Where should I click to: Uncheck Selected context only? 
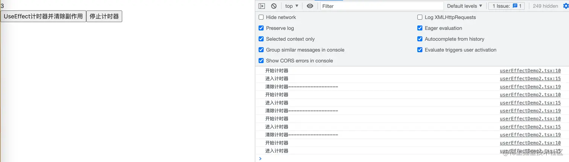click(x=261, y=39)
